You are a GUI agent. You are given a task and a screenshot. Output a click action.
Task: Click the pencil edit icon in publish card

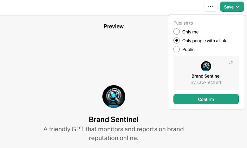tap(231, 62)
